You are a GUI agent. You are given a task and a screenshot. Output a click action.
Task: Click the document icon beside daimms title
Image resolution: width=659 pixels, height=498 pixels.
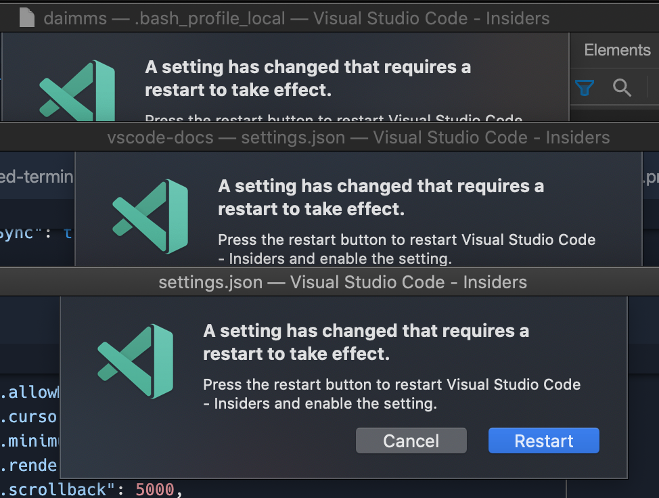click(x=26, y=18)
